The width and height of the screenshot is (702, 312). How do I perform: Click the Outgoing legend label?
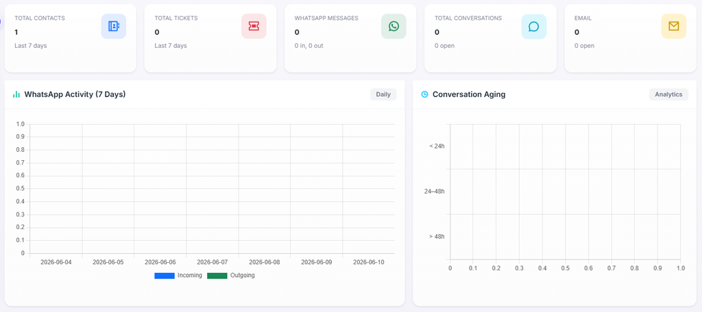[x=242, y=275]
